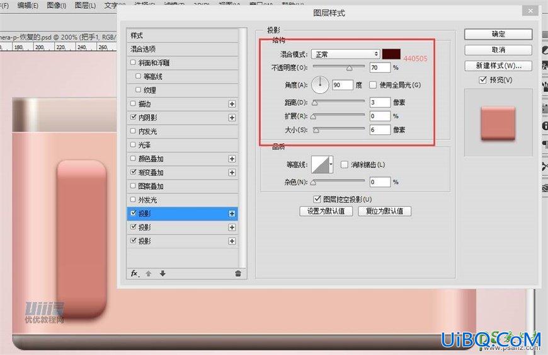Open the 等高线 contour picker arrow

click(x=331, y=165)
